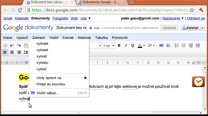Center align the text
The height and width of the screenshot is (116, 208).
(x=12, y=52)
